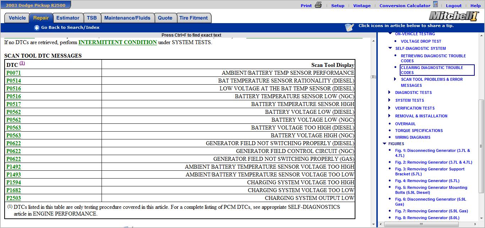Switch to the Tire Fitment tab
This screenshot has width=485, height=228.
coord(194,18)
